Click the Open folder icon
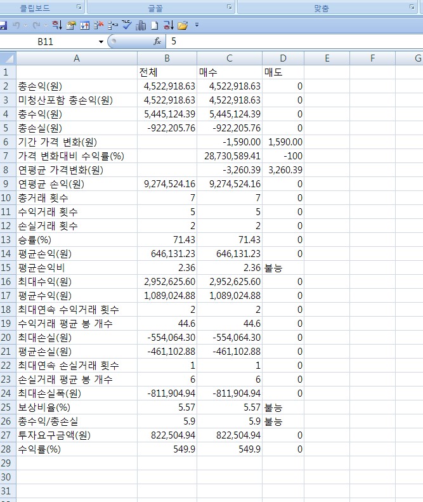This screenshot has height=502, width=423. pyautogui.click(x=183, y=25)
